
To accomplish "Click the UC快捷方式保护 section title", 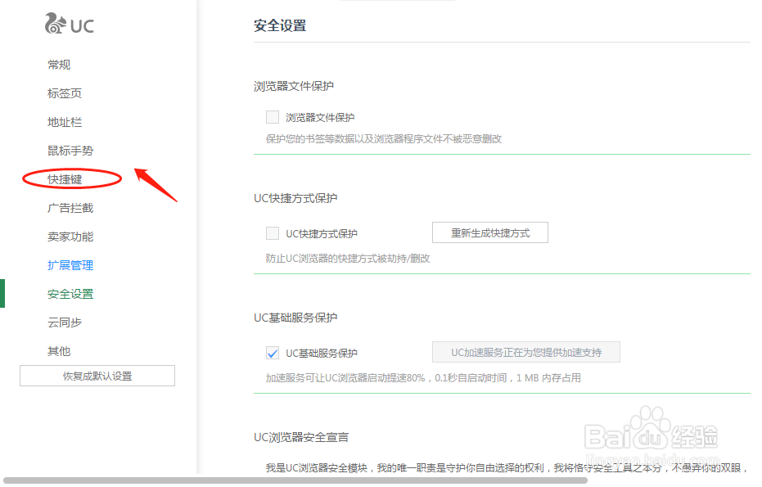I will click(x=295, y=198).
